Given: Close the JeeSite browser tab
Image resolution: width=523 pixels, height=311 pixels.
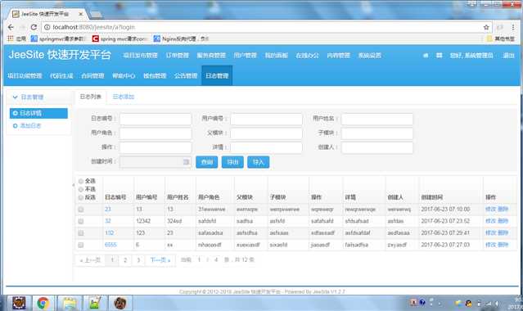Looking at the screenshot, I should [x=81, y=14].
